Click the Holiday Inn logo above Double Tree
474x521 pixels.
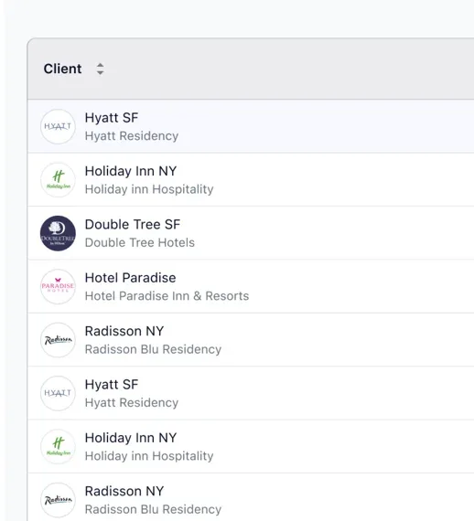[x=58, y=180]
